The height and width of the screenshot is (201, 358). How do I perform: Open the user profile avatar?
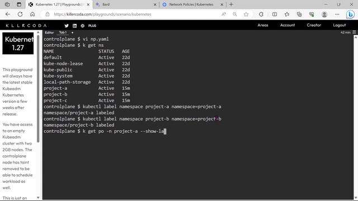(324, 14)
